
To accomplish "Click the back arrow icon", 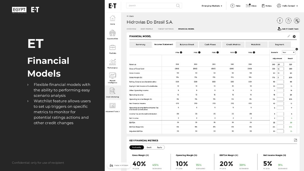I will pos(128,16).
